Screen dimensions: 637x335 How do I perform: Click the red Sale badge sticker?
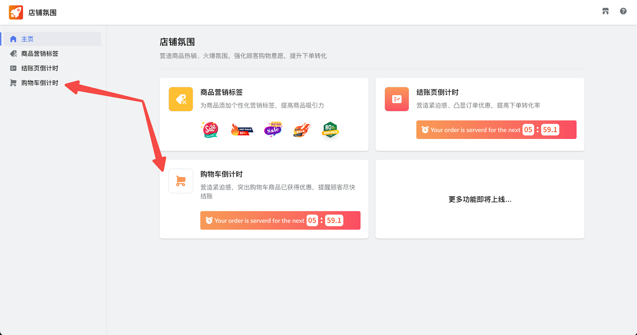pyautogui.click(x=210, y=130)
